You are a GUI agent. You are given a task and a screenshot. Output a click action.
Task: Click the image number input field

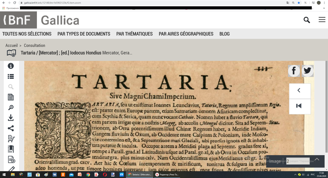(x=298, y=161)
